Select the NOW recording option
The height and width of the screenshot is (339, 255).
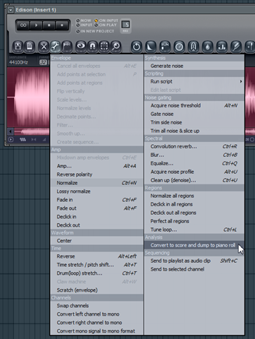[x=84, y=20]
